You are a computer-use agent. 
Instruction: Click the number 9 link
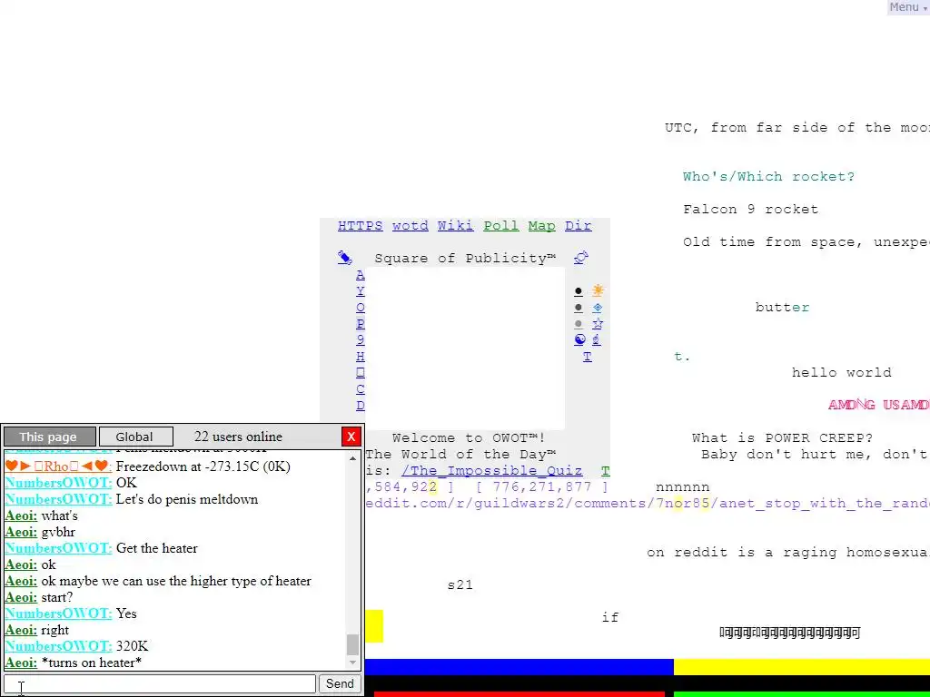tap(360, 340)
